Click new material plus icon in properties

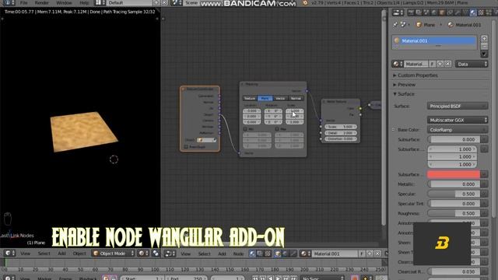coord(440,64)
